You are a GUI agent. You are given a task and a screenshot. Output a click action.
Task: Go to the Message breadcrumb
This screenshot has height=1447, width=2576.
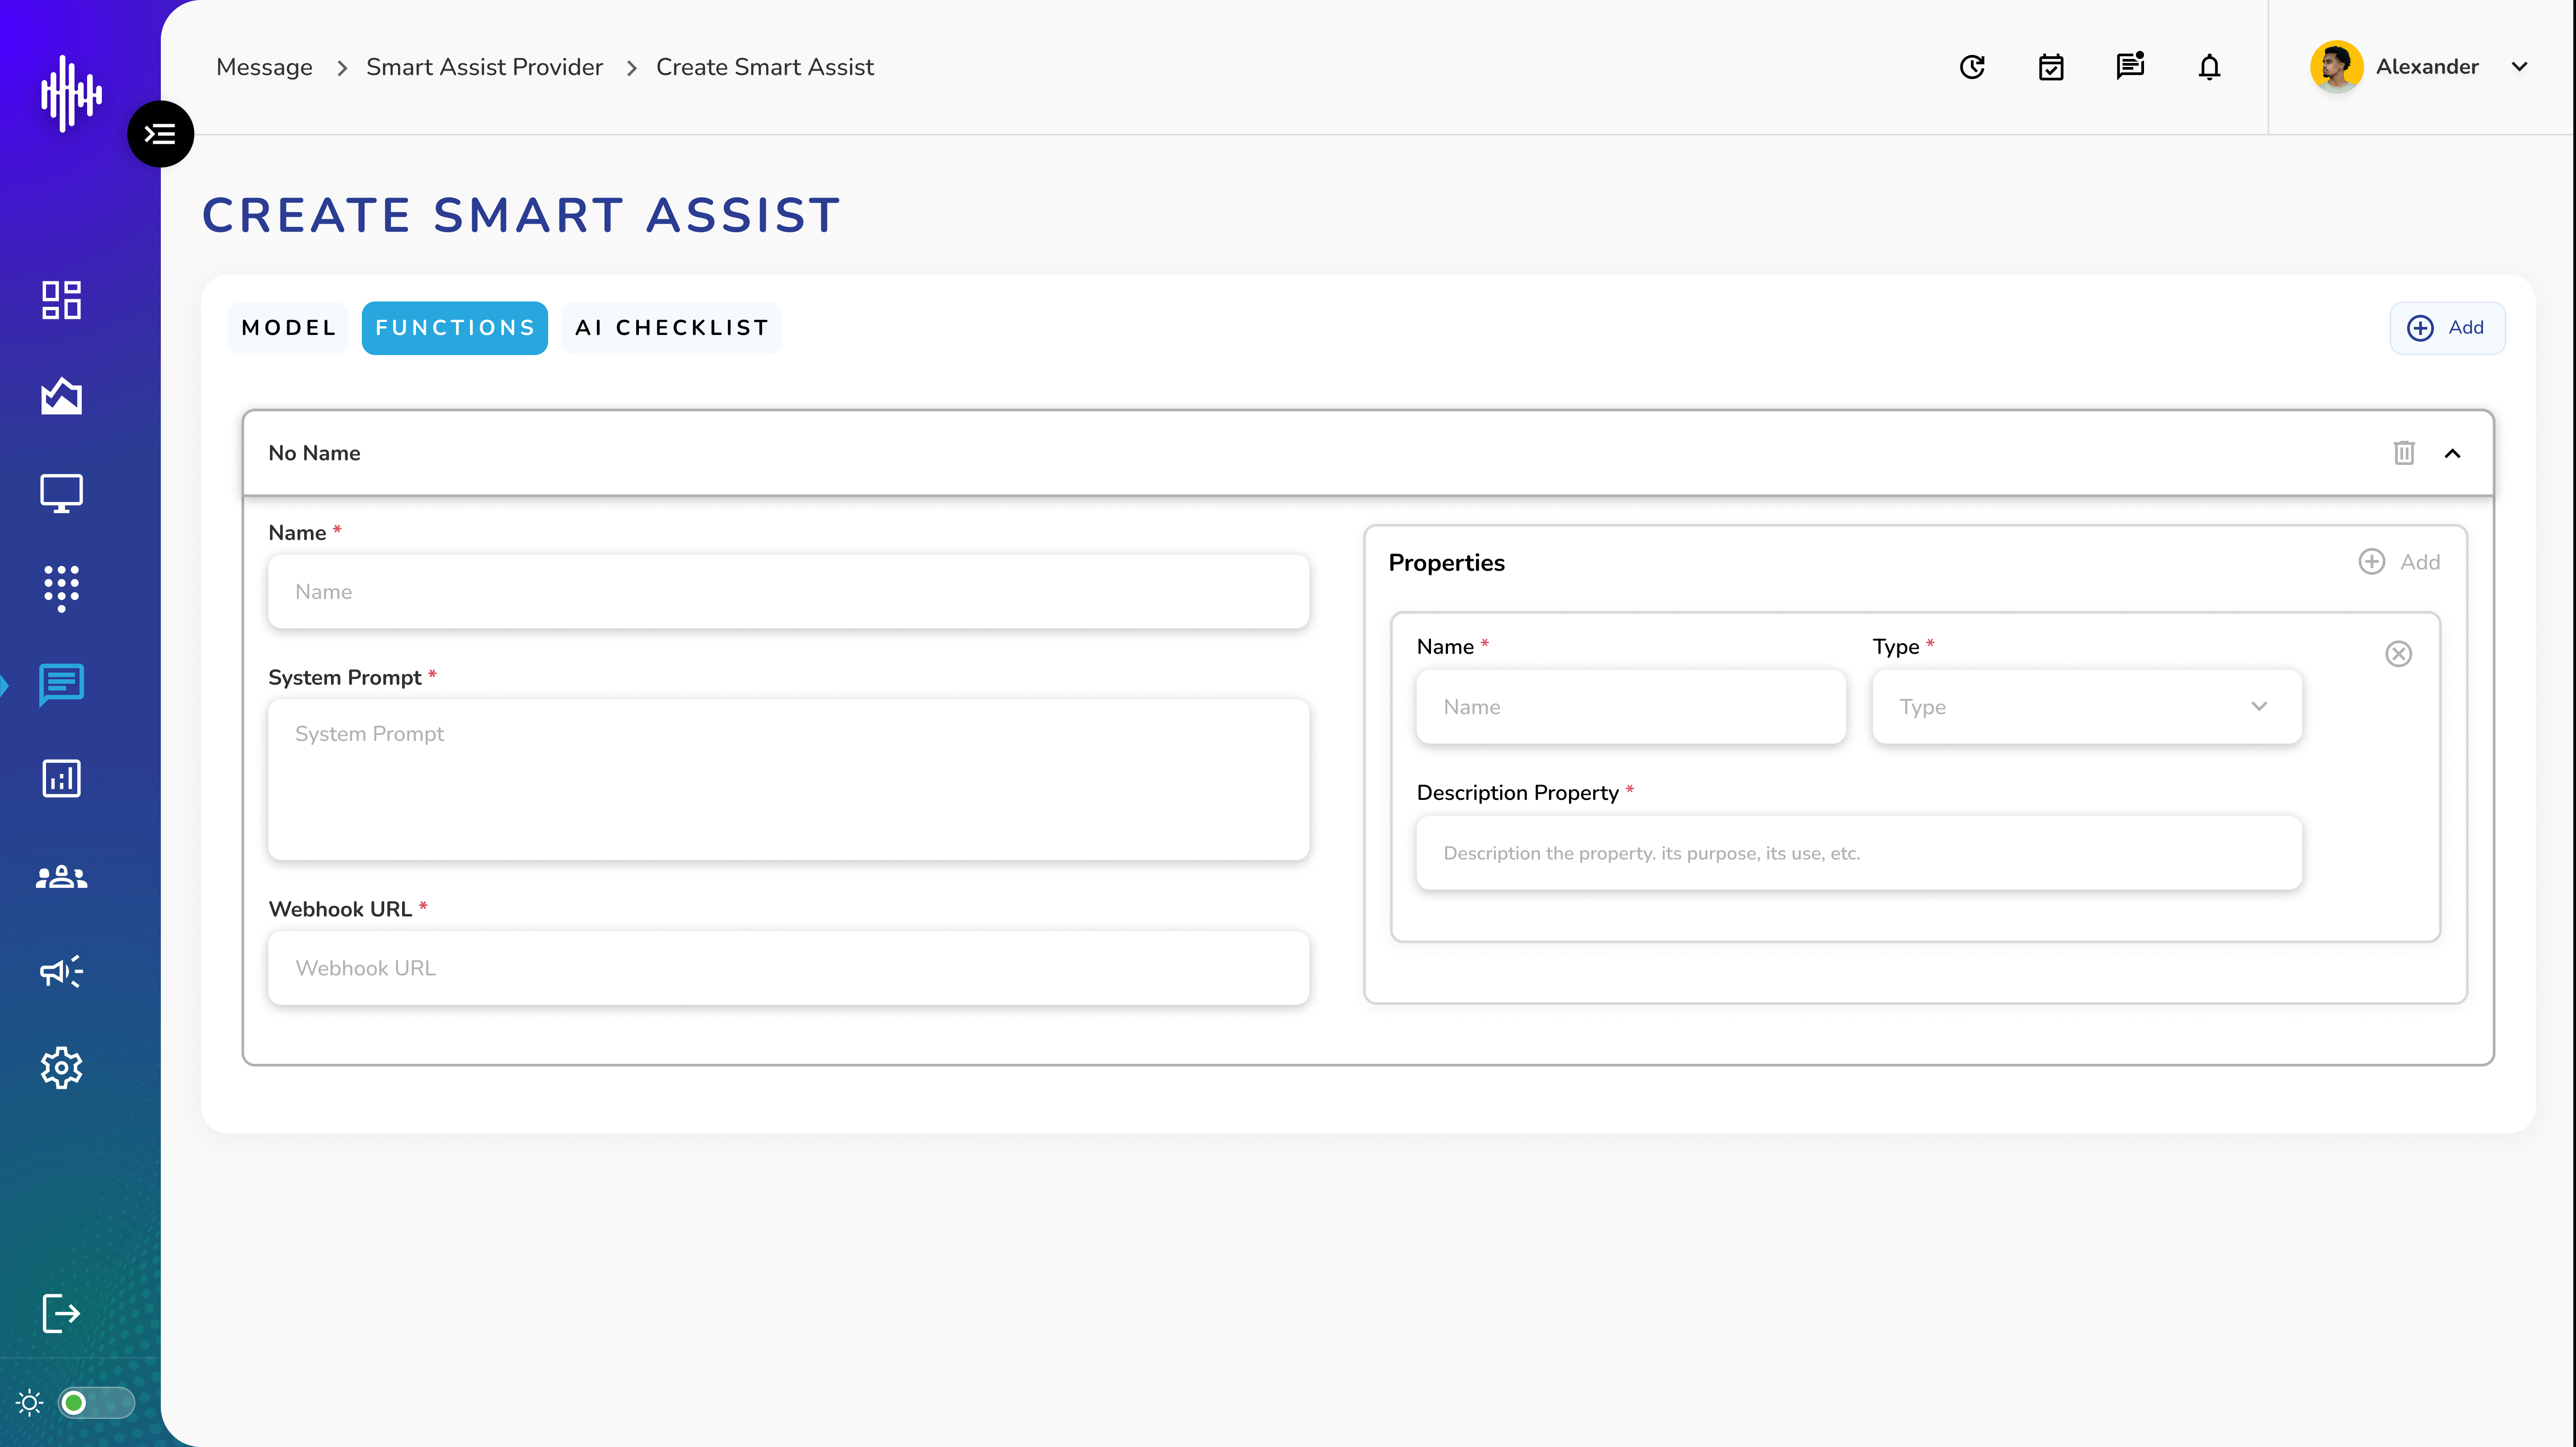point(264,67)
